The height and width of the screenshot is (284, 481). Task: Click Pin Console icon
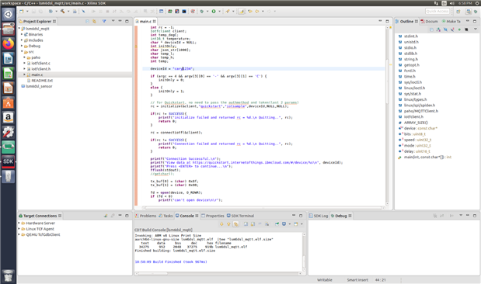click(277, 224)
